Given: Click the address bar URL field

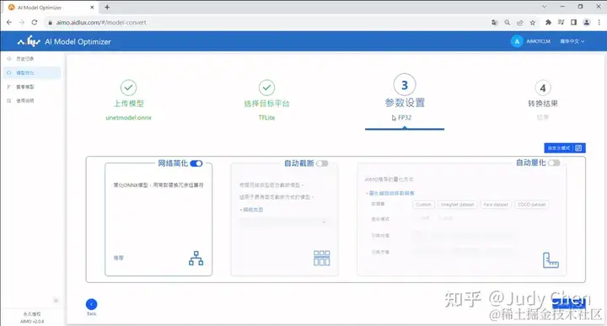Looking at the screenshot, I should click(267, 23).
